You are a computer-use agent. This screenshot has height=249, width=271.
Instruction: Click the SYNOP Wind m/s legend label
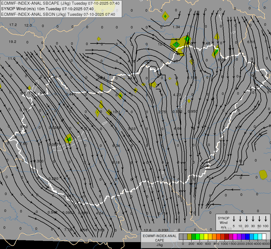pyautogui.click(x=223, y=222)
